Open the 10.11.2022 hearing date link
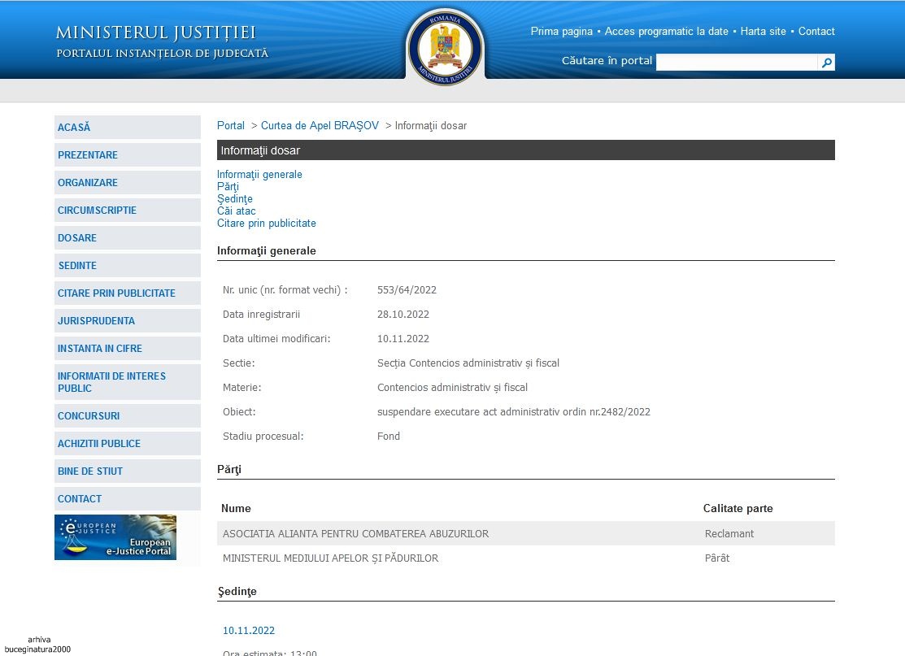 [249, 631]
